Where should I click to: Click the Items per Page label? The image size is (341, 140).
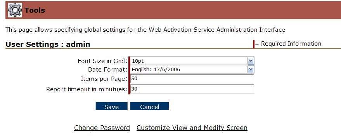coord(104,79)
